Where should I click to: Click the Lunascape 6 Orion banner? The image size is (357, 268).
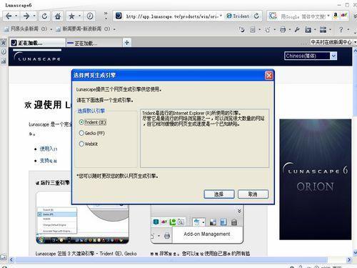point(316,179)
